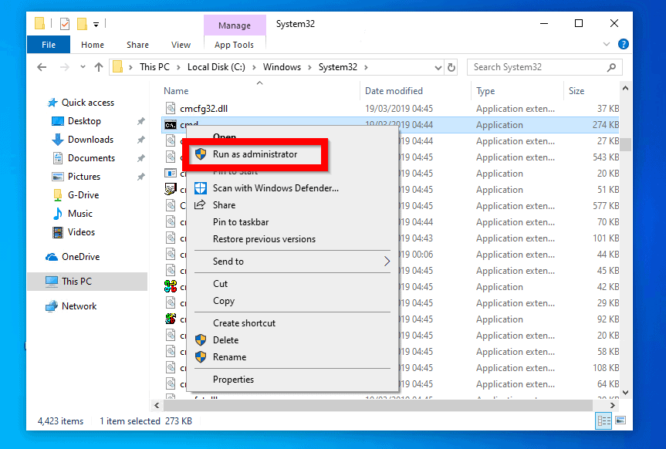The width and height of the screenshot is (666, 449).
Task: Click the Search System32 box
Action: click(544, 66)
